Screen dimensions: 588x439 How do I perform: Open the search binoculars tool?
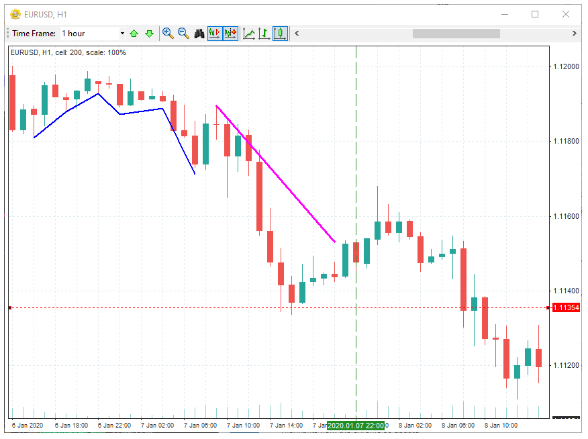[199, 32]
